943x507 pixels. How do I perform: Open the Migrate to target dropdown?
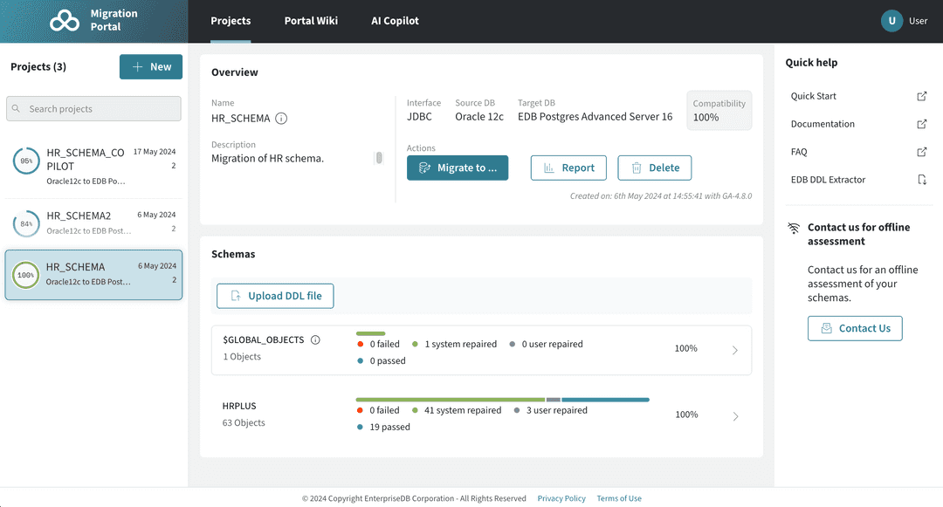[x=458, y=167]
